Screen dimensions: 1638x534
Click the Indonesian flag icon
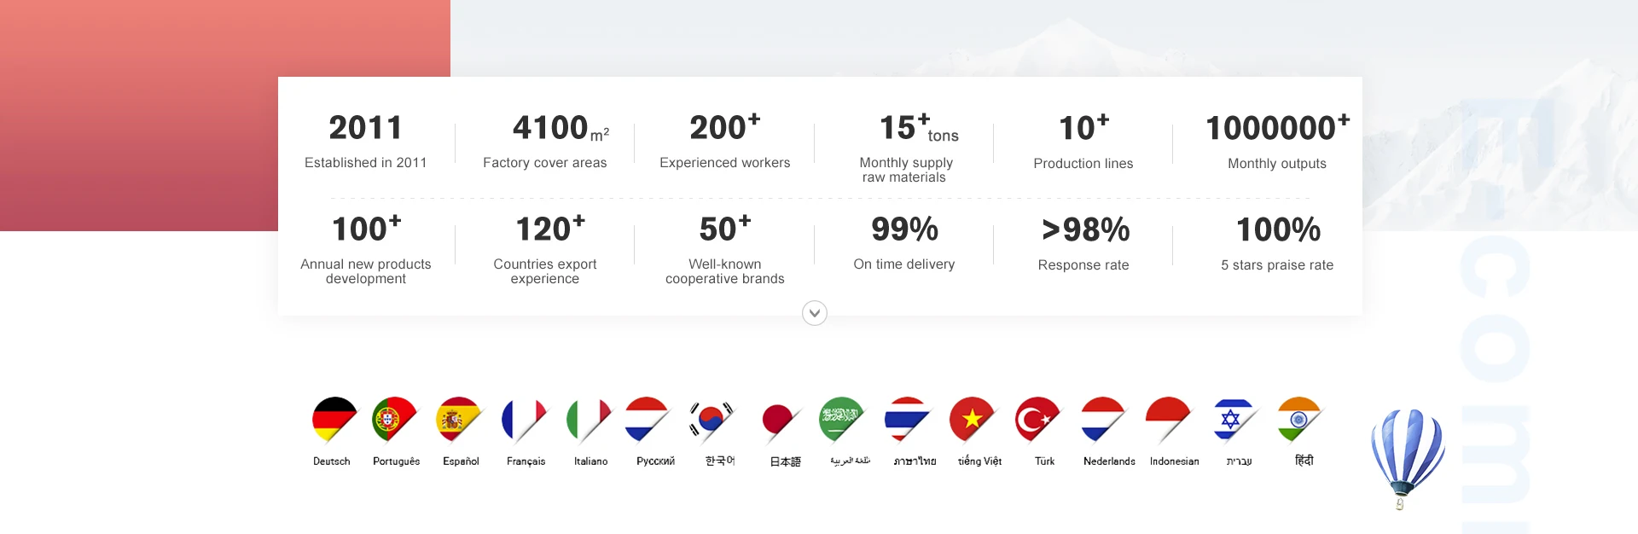1167,419
